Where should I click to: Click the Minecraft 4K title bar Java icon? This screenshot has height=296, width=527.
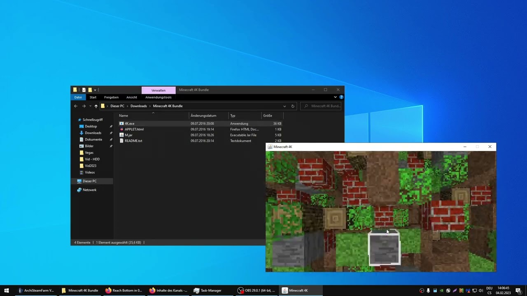point(270,147)
